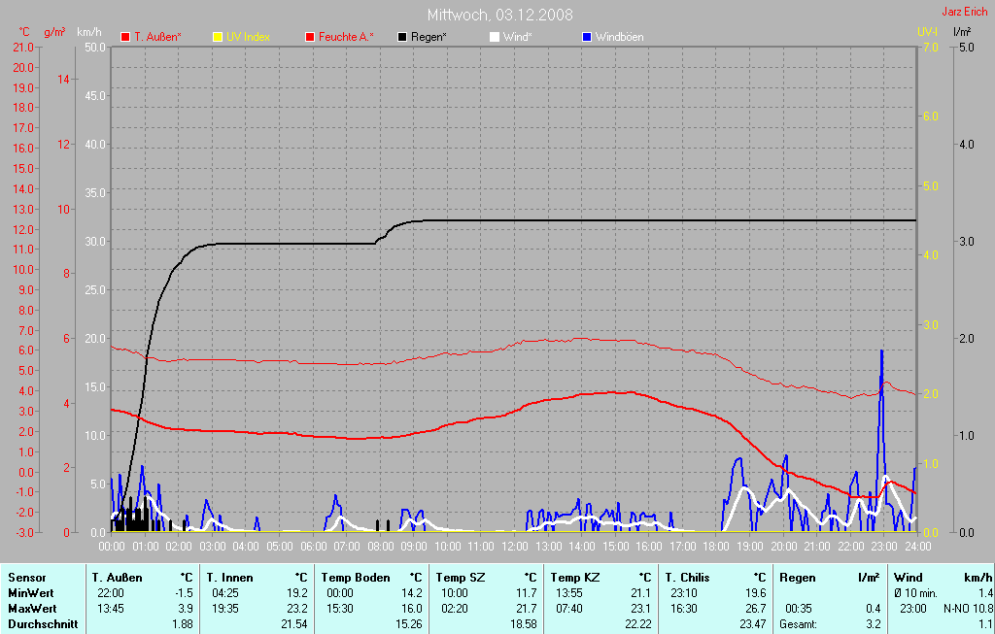Click the '18.58' Temp SZ average value

[523, 624]
